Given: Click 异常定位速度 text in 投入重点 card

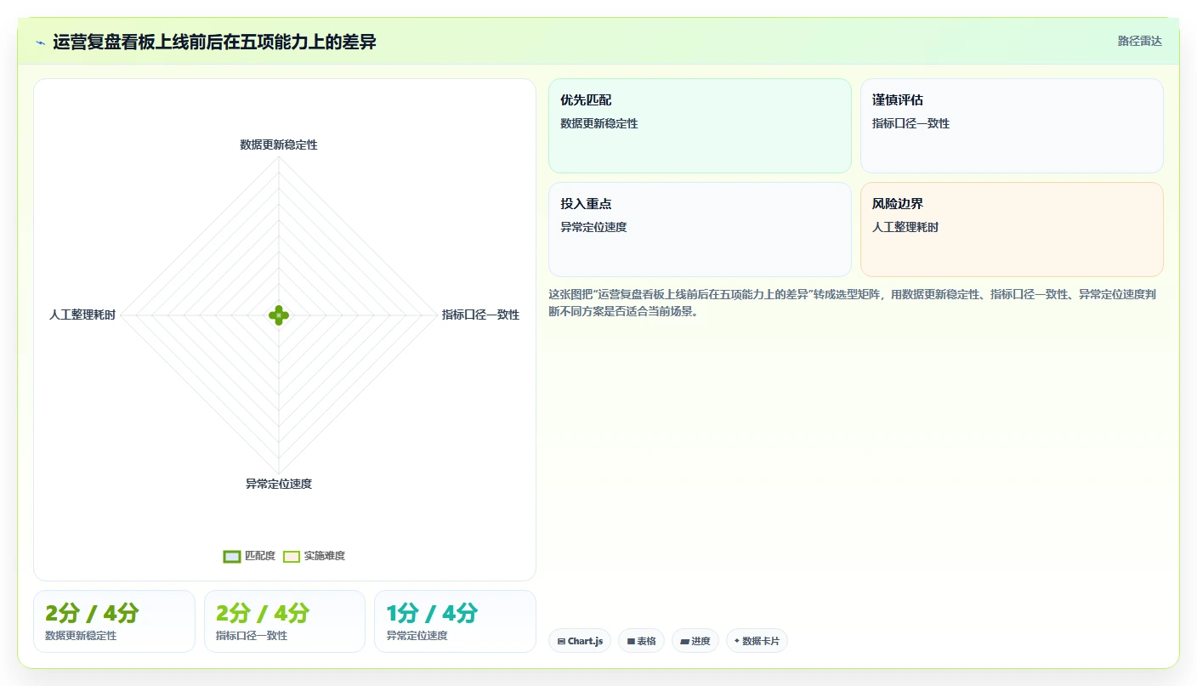Looking at the screenshot, I should 594,228.
